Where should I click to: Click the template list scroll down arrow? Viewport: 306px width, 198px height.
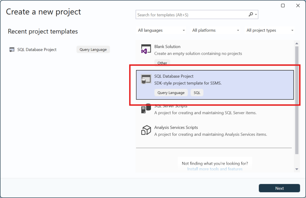tap(297, 169)
